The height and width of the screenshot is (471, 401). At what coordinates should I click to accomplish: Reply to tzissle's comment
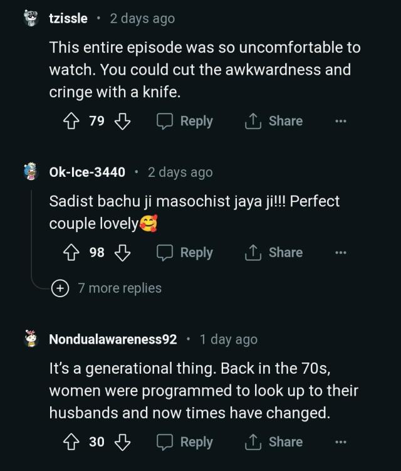185,121
